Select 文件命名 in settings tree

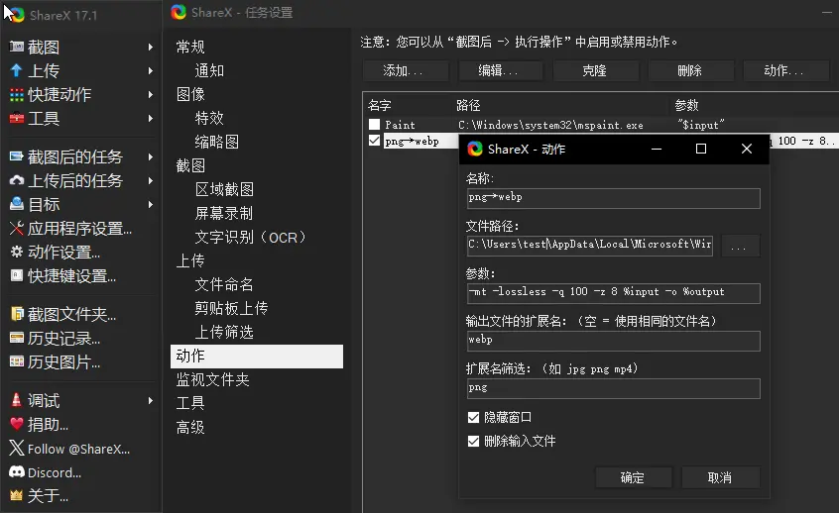224,284
